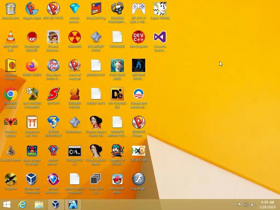Click the DHARMA RANSOMW... skull icon

click(117, 8)
